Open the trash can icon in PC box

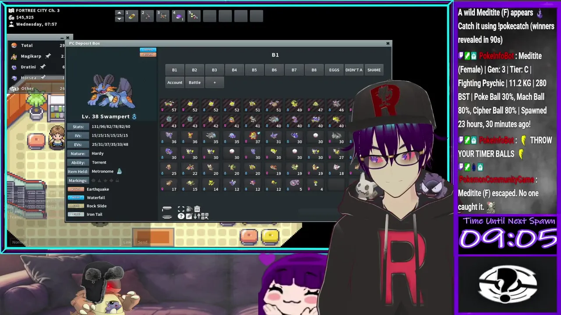click(197, 209)
